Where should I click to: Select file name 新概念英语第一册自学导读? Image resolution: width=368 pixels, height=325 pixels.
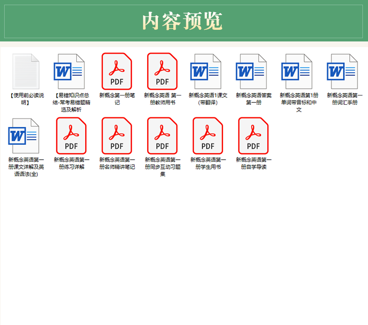(x=253, y=163)
